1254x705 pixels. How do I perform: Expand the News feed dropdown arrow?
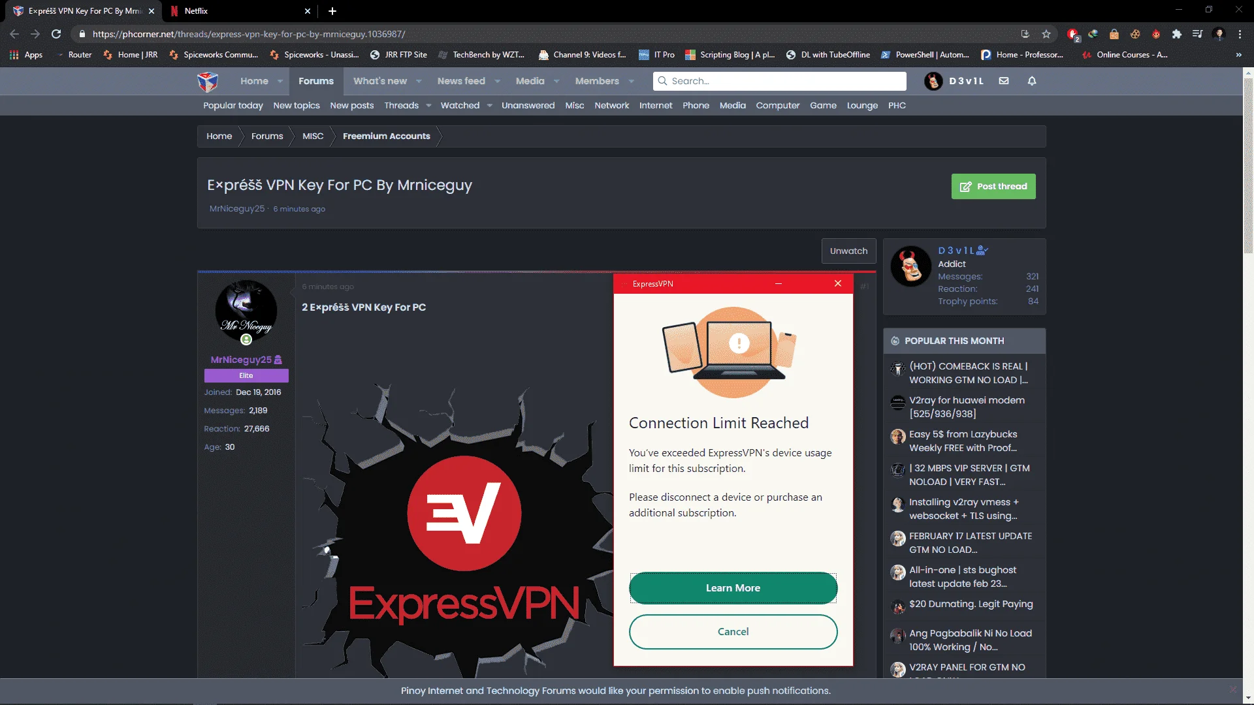coord(497,82)
